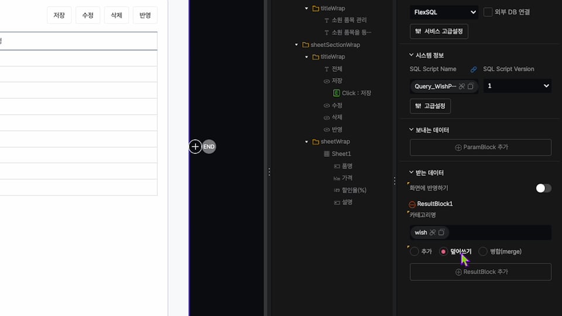Click the vertical dots handle beside the tree panel
562x316 pixels.
click(x=269, y=172)
